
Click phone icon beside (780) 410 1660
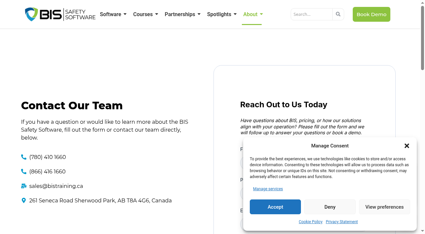24,157
